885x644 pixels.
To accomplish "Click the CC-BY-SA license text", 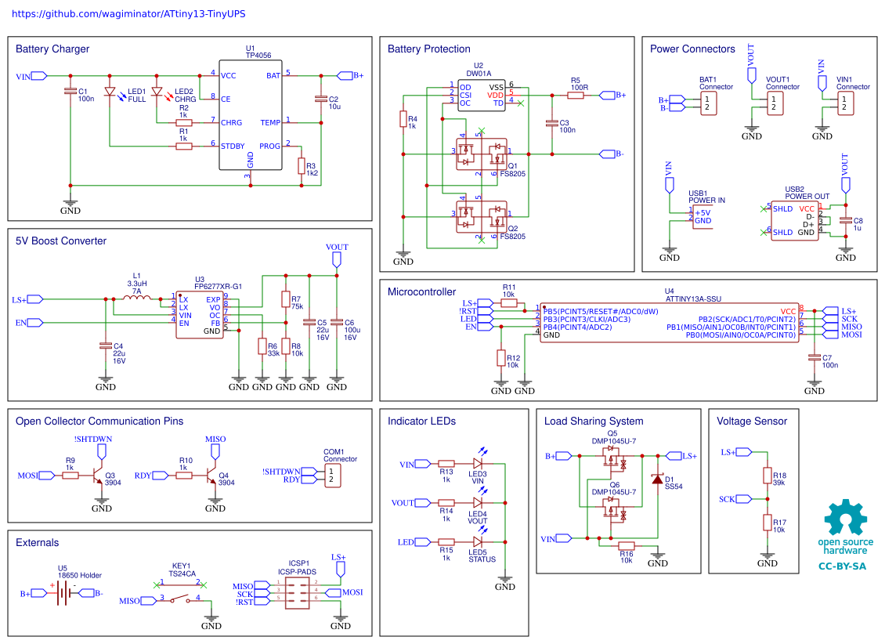I will pos(843,566).
